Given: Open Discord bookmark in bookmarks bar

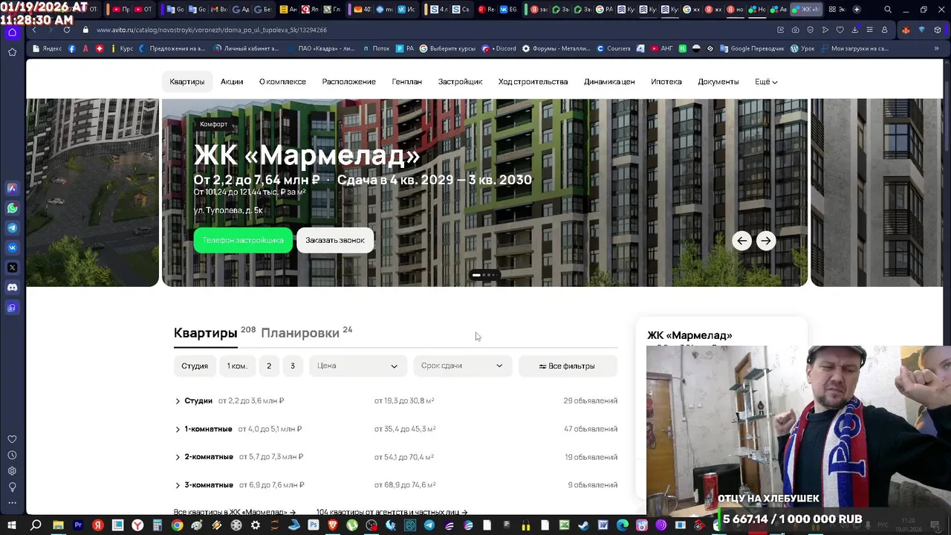Looking at the screenshot, I should click(x=499, y=48).
